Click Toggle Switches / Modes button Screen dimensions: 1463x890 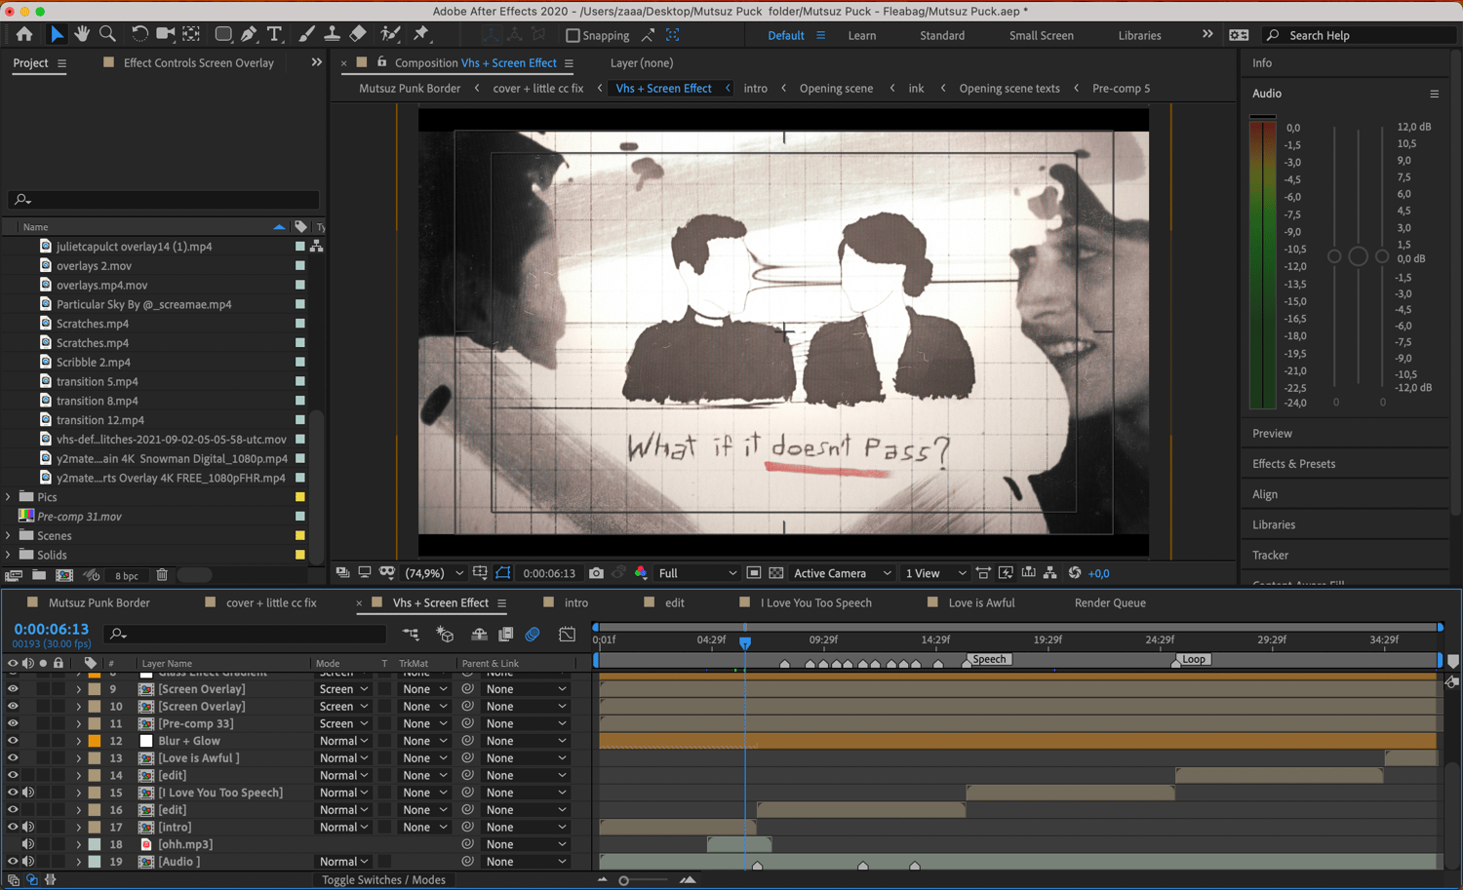click(383, 879)
